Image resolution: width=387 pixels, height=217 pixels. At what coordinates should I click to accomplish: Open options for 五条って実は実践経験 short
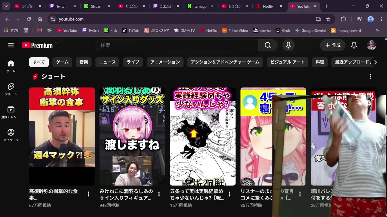tap(229, 194)
